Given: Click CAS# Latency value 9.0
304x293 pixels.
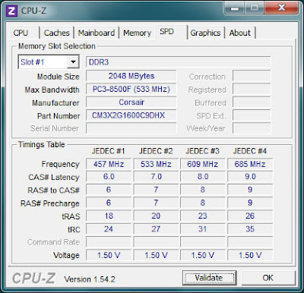Looking at the screenshot, I should (x=250, y=177).
